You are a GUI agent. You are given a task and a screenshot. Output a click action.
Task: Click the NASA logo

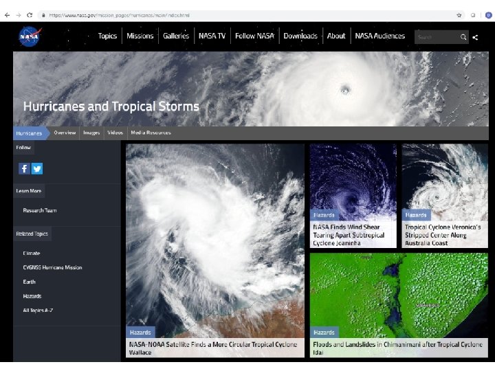(30, 36)
